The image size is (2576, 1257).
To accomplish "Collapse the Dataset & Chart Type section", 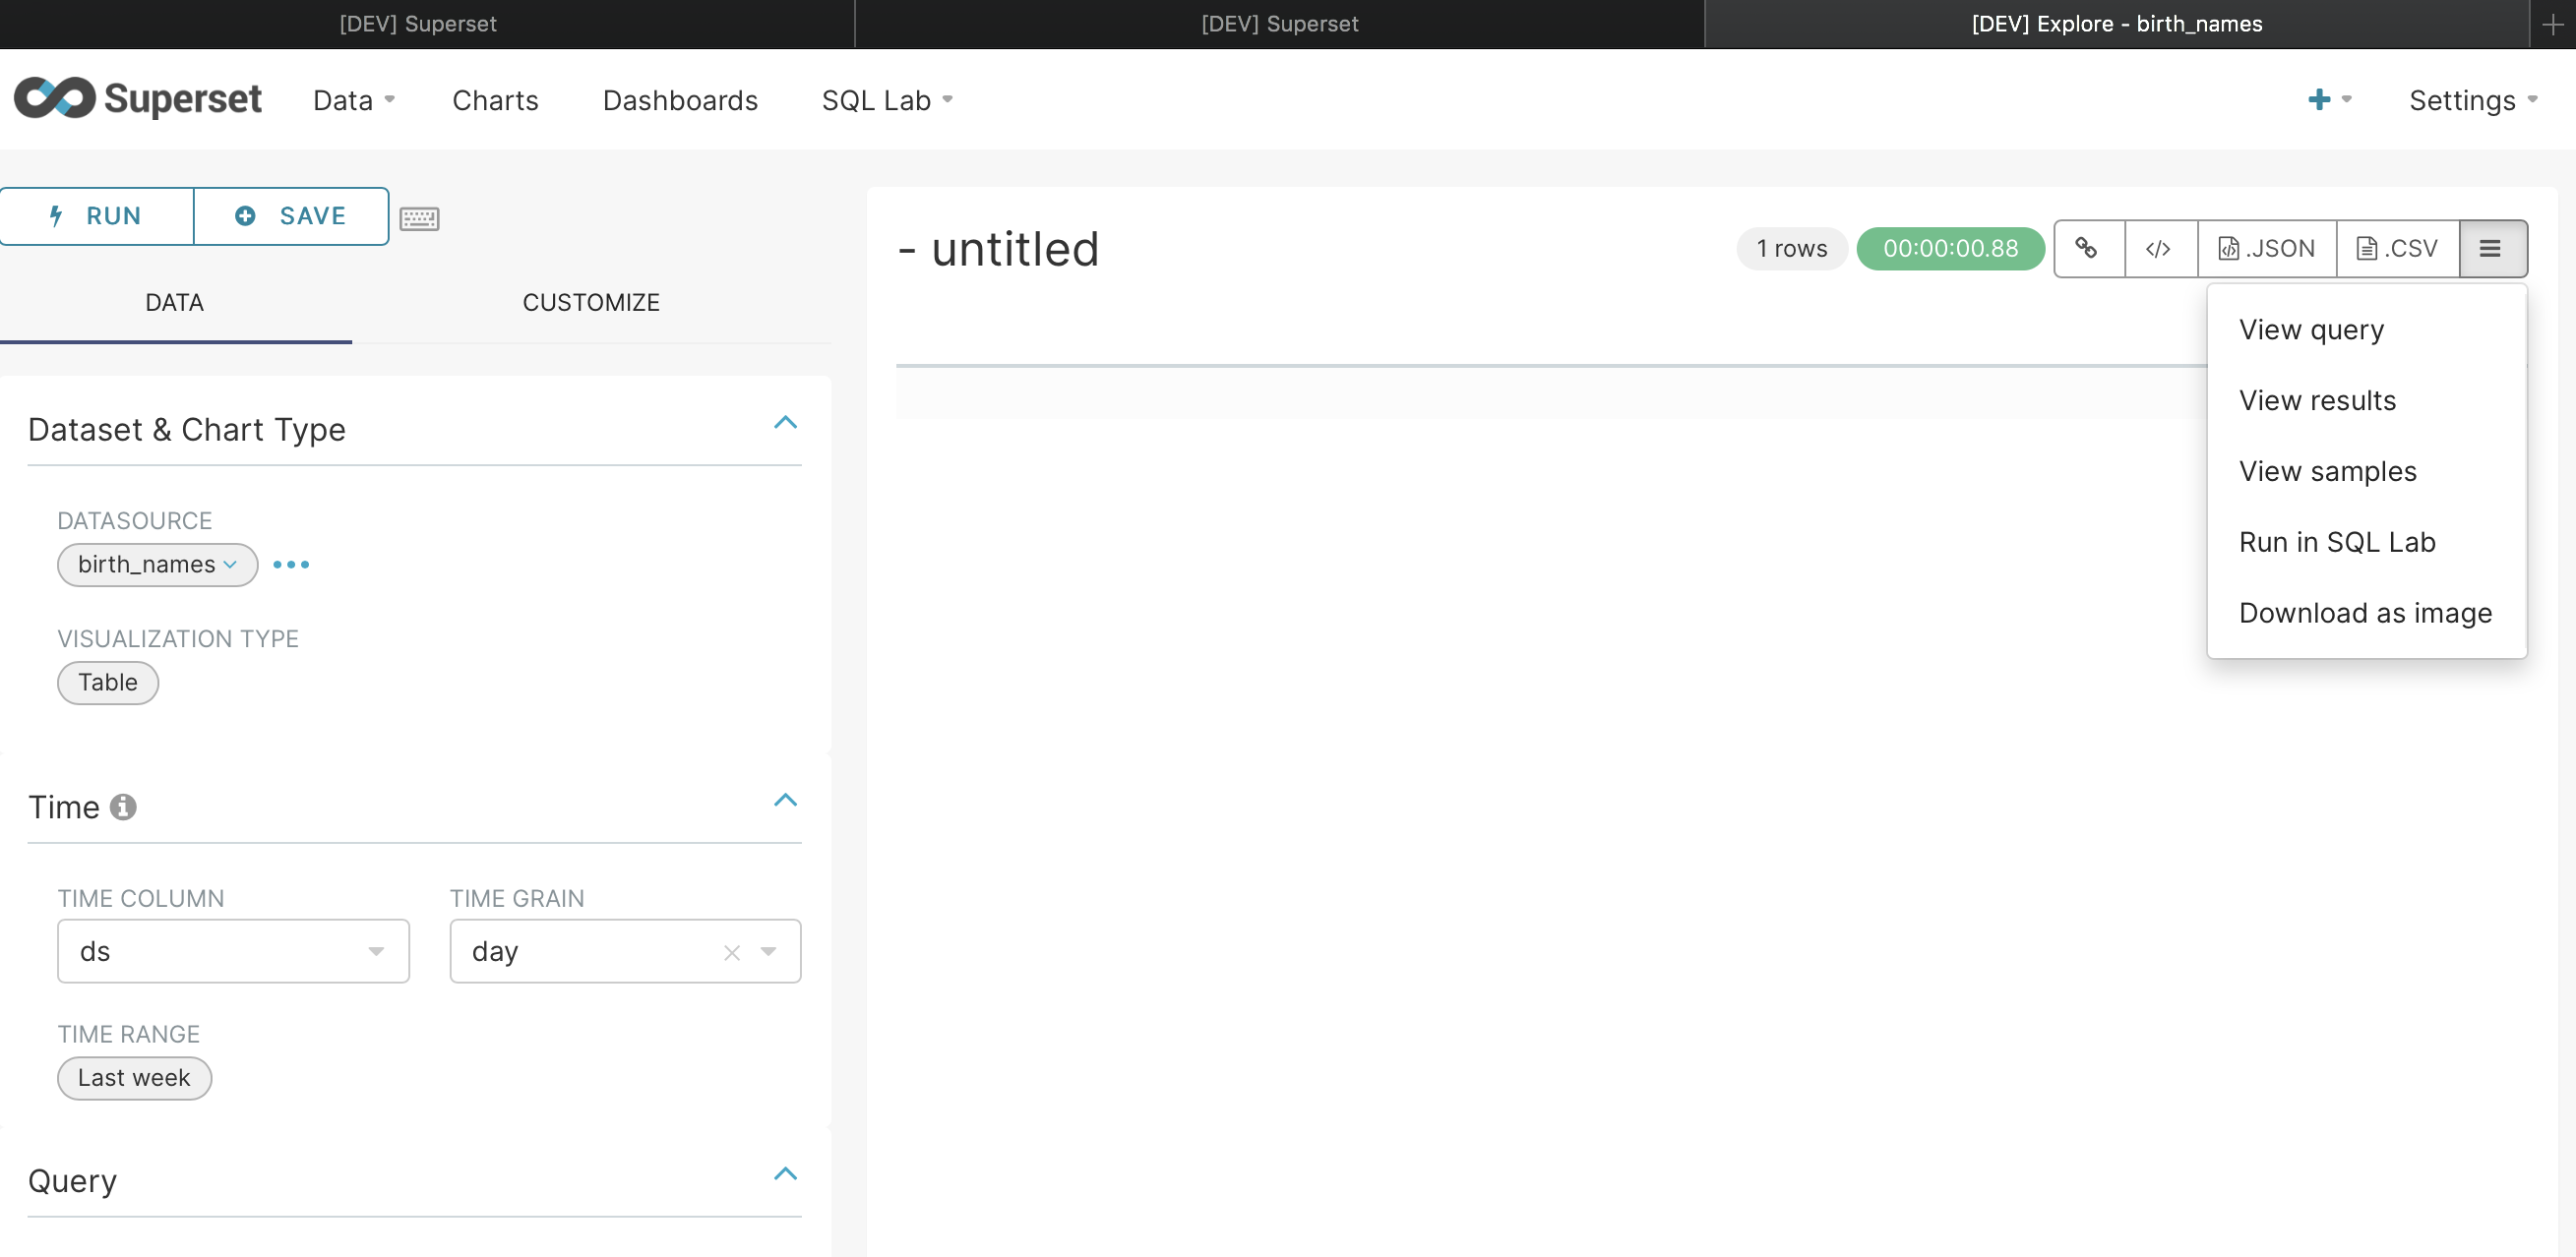I will pos(785,423).
